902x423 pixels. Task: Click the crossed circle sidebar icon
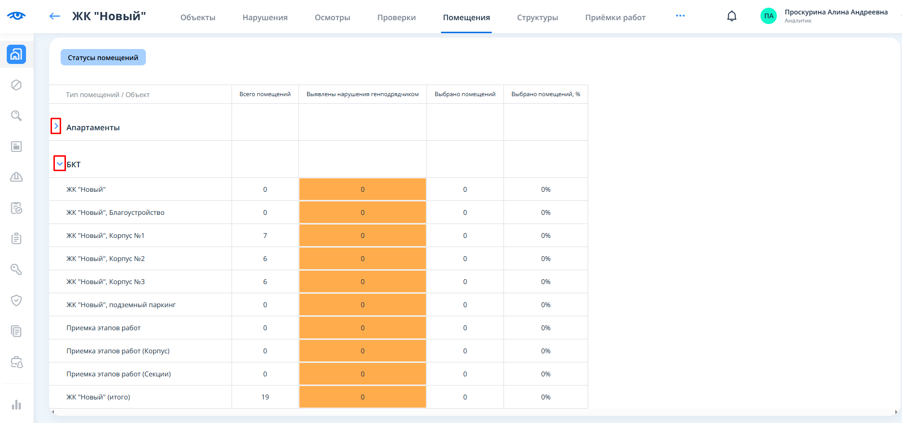click(x=16, y=85)
